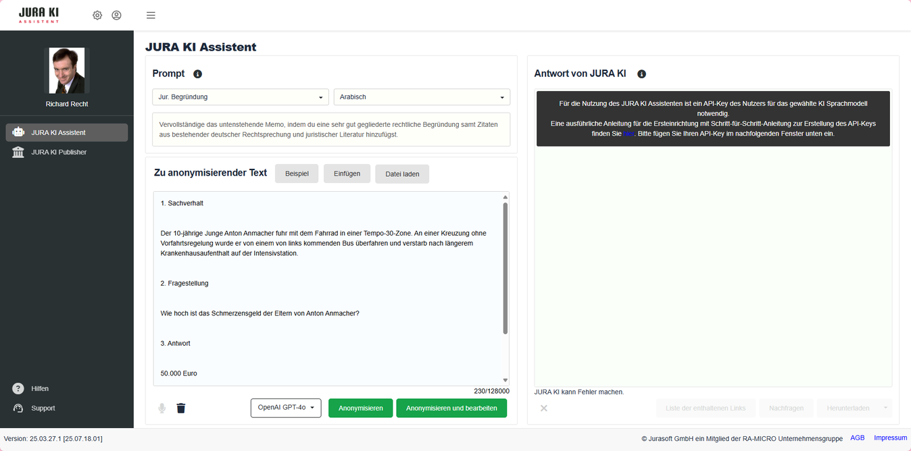Open Hilfen in the sidebar

39,389
